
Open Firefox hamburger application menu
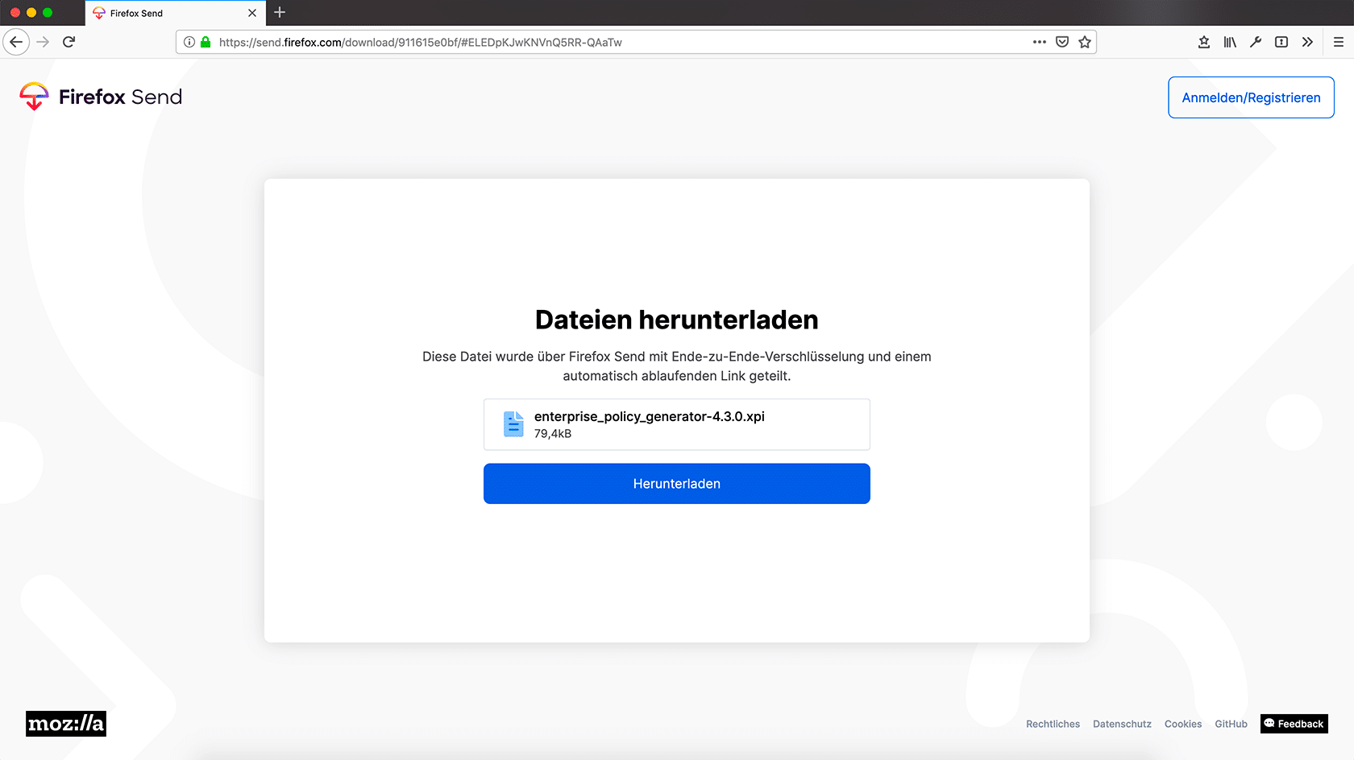click(x=1339, y=42)
